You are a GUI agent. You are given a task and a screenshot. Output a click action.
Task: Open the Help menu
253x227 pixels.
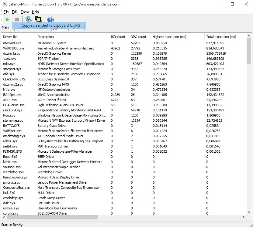(35, 12)
